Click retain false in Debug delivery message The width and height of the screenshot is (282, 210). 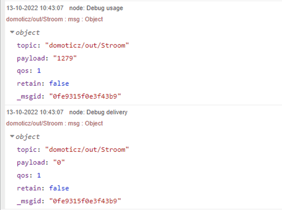pyautogui.click(x=59, y=188)
